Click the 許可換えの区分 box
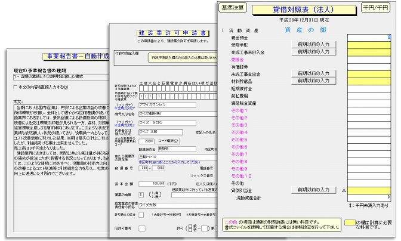 coord(141,215)
